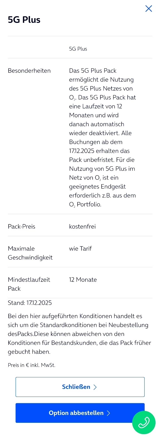This screenshot has height=442, width=158.
Task: Click the 5G Plus Pack description paragraph
Action: coord(102,137)
